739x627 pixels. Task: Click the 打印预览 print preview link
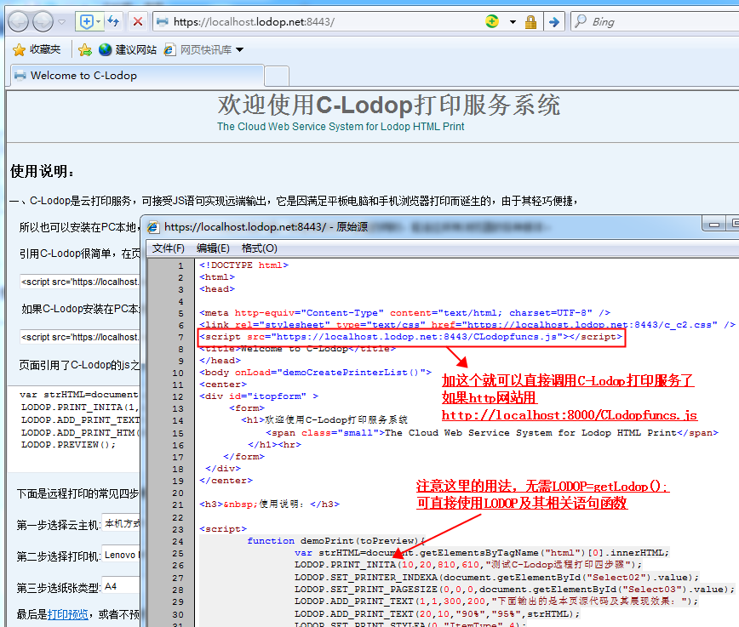(x=66, y=614)
